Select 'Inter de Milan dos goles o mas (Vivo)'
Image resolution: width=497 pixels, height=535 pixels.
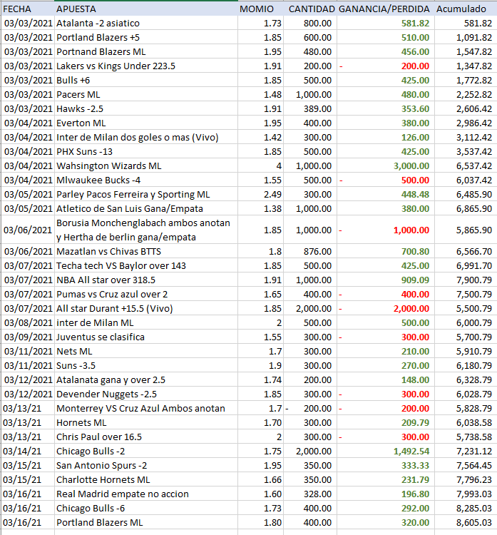(x=146, y=137)
